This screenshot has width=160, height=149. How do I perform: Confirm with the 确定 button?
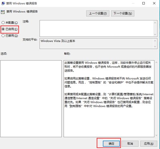(x=111, y=143)
